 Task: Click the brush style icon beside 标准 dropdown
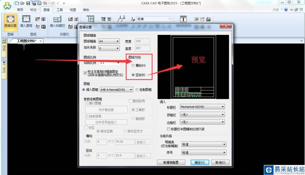[133, 19]
